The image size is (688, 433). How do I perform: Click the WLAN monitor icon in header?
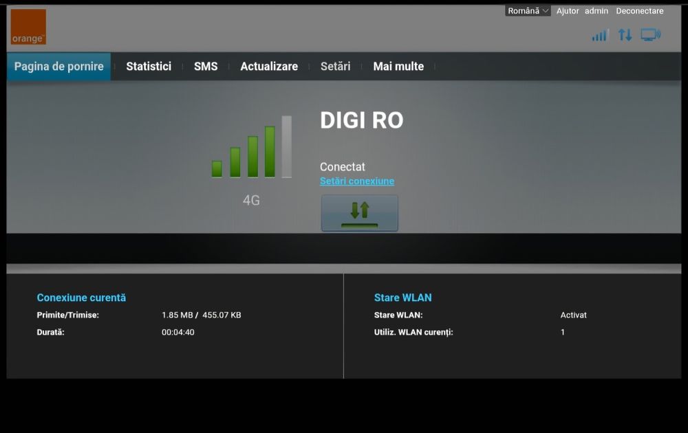point(651,34)
